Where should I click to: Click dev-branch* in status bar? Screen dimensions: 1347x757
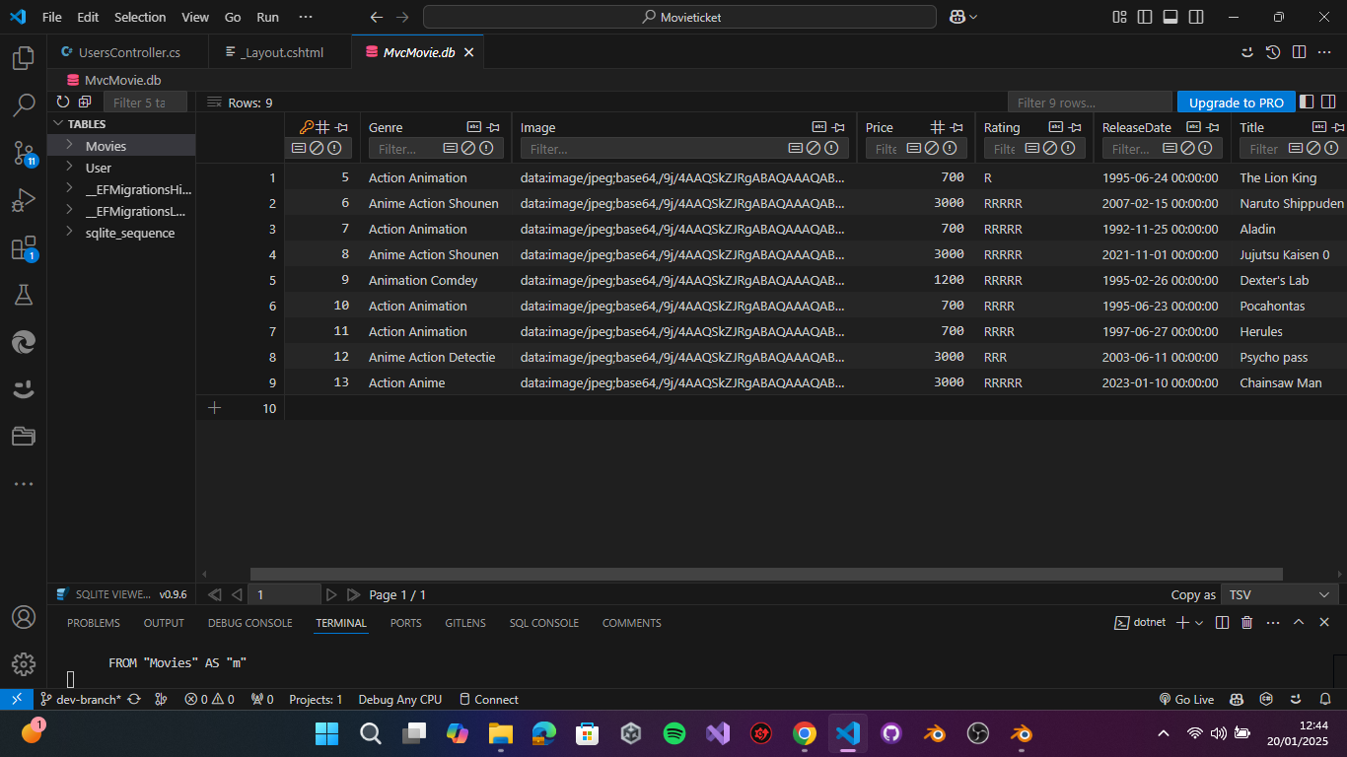tap(79, 699)
